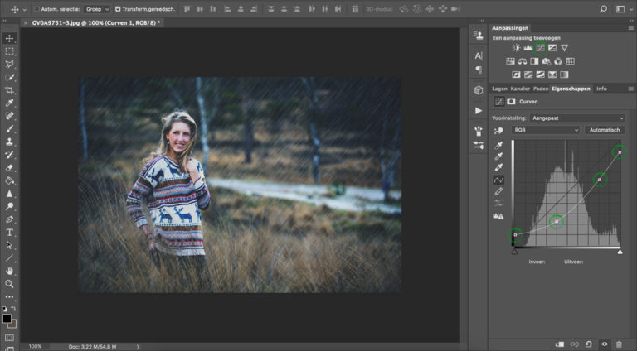The width and height of the screenshot is (637, 351).
Task: Open the RGB channel dropdown
Action: tap(545, 130)
